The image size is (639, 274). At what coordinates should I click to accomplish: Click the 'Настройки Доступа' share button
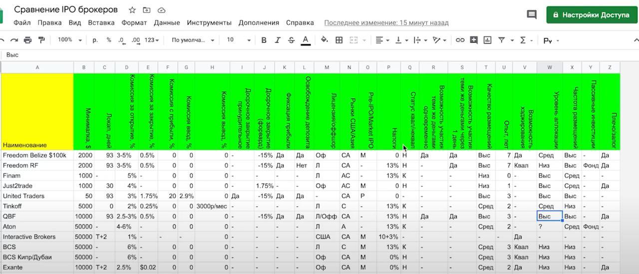(592, 15)
